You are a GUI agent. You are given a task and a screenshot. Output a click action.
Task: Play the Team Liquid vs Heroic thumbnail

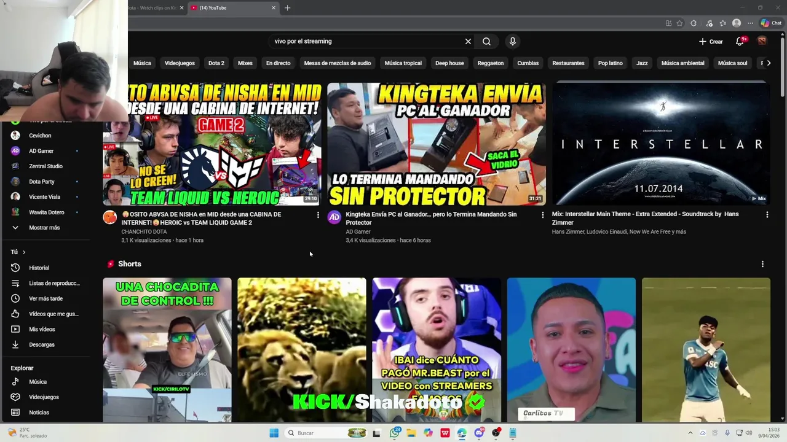coord(212,144)
